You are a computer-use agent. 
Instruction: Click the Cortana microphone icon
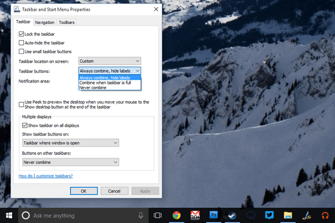click(x=141, y=215)
